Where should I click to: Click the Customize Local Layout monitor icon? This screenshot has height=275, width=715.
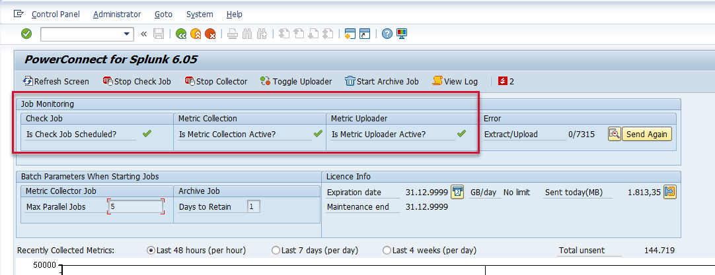[402, 34]
